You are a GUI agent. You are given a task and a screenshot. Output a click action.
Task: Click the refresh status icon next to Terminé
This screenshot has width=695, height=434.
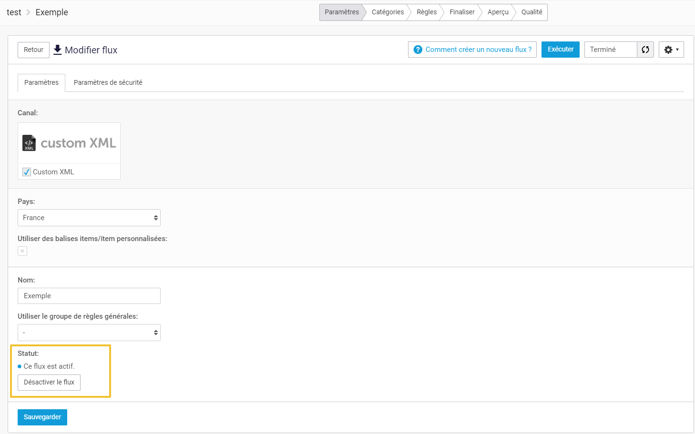coord(645,50)
